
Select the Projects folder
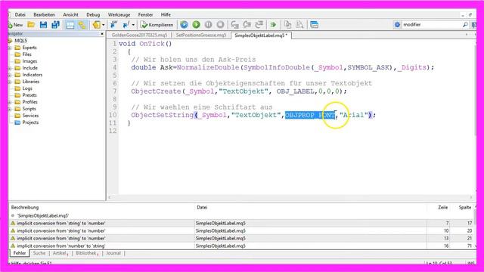pos(30,122)
